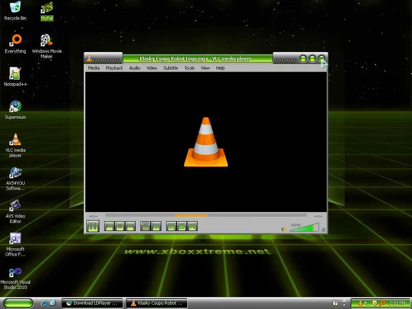Select the Microsoft Visual Studio 2010 shortcut
Image resolution: width=412 pixels, height=309 pixels.
pyautogui.click(x=15, y=278)
